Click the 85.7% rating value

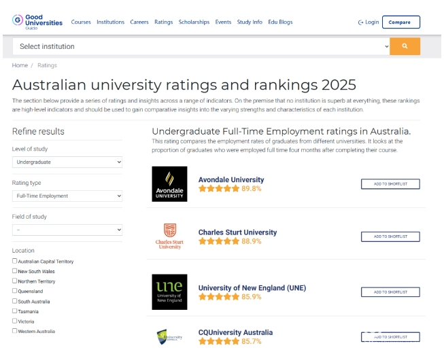[x=252, y=341]
